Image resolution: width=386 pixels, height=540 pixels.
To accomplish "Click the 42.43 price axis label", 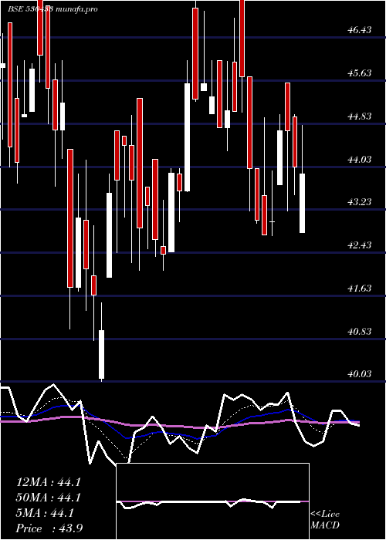I will pos(360,245).
